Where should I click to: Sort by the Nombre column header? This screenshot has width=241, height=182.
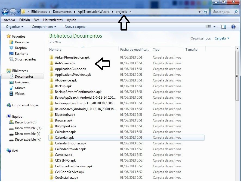click(55, 50)
